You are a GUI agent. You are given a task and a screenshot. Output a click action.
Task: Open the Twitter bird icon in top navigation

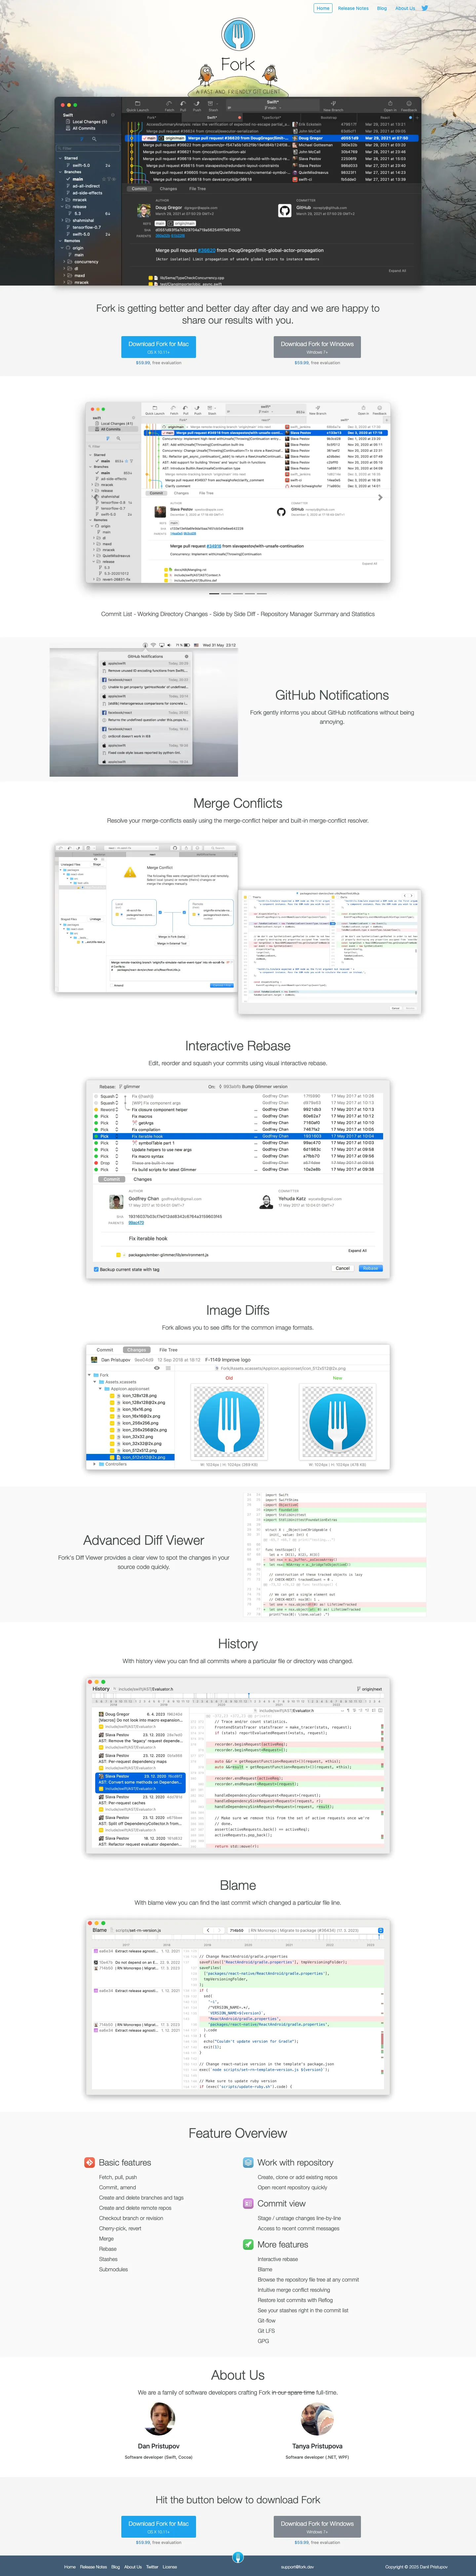(x=425, y=8)
